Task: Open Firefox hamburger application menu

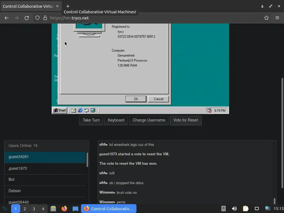Action: pyautogui.click(x=277, y=18)
